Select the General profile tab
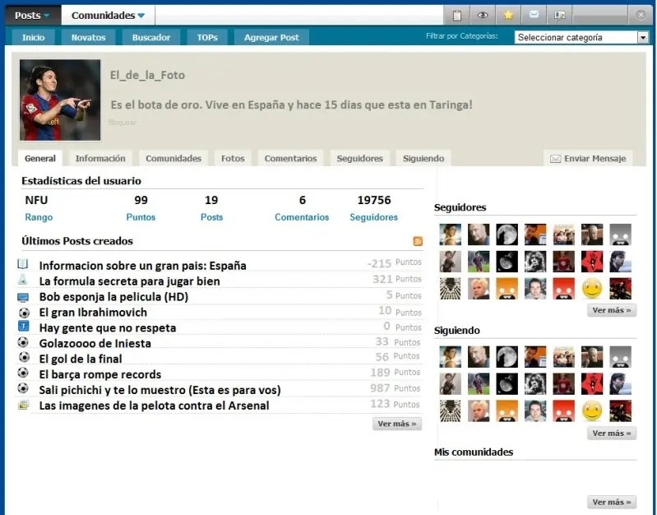Screen dimensions: 657x515 (x=39, y=159)
